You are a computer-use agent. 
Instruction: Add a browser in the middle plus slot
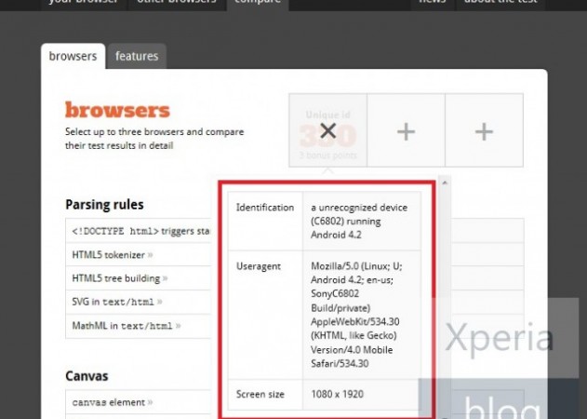pos(406,132)
